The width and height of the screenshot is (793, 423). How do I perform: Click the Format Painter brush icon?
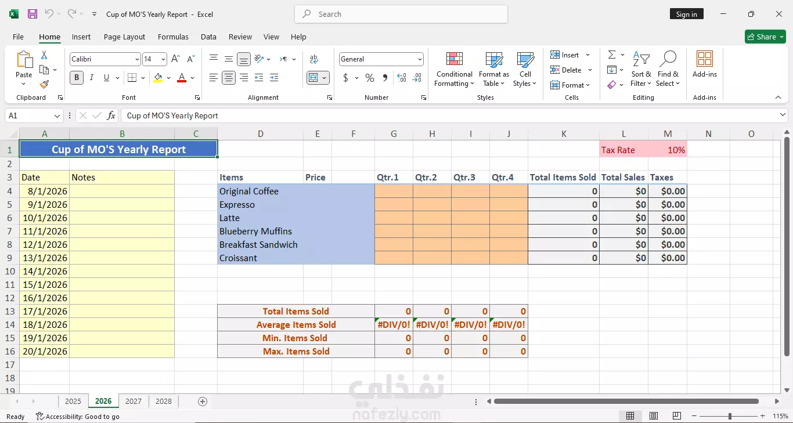click(44, 84)
